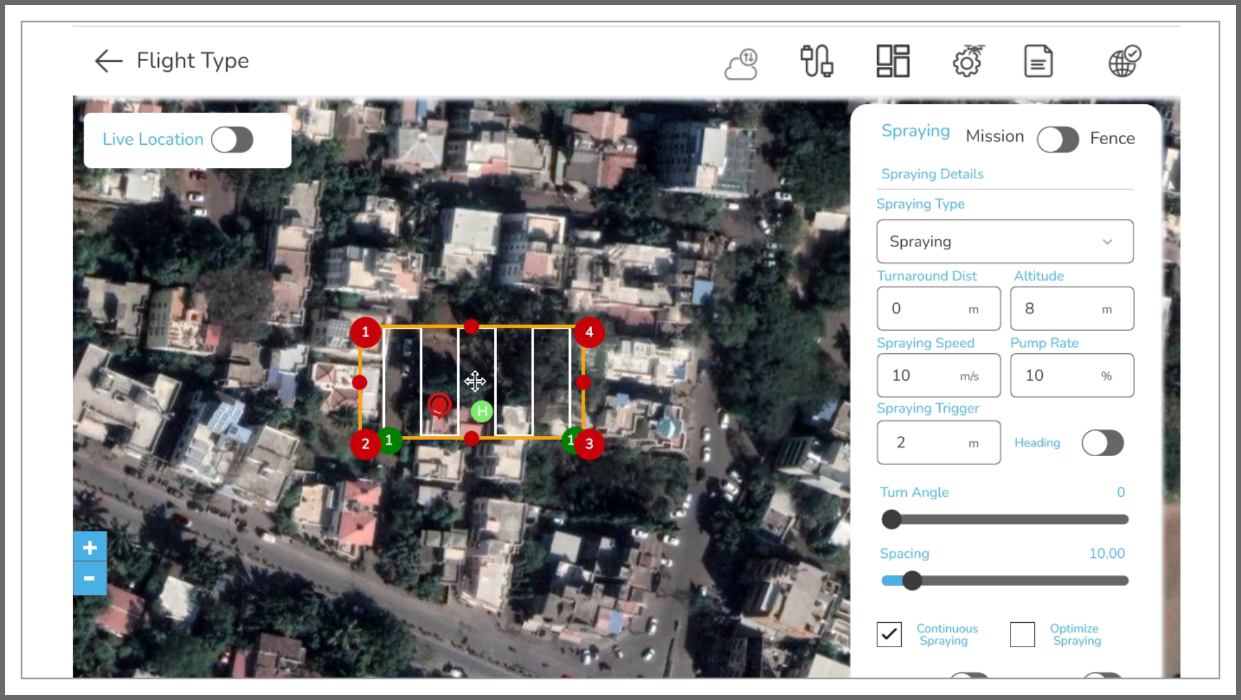
Task: Click the back arrow next to Flight Type
Action: (x=107, y=60)
